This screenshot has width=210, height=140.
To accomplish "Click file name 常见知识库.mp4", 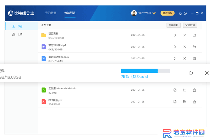I will tap(57, 45).
